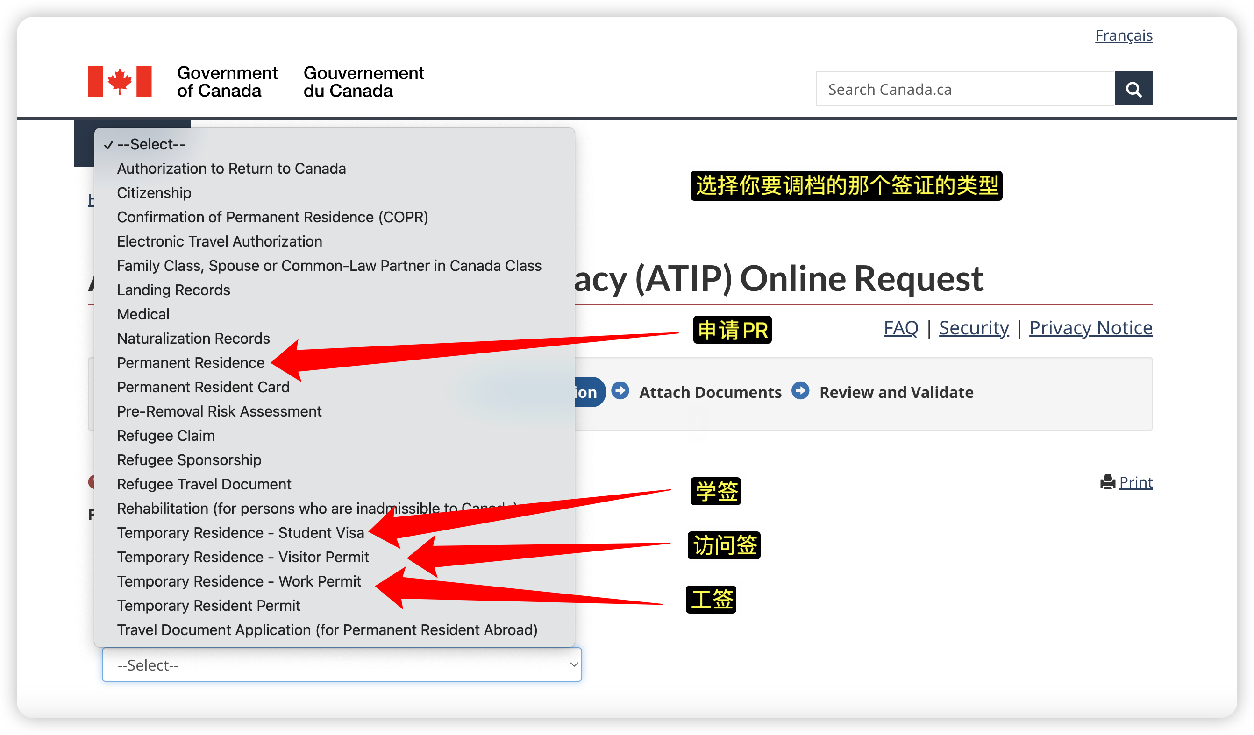1254x735 pixels.
Task: Open the Privacy Notice link
Action: point(1091,328)
